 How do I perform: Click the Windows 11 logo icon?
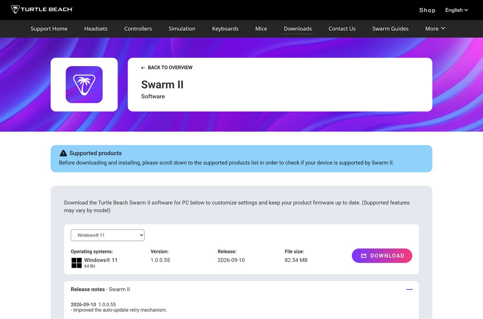76,263
